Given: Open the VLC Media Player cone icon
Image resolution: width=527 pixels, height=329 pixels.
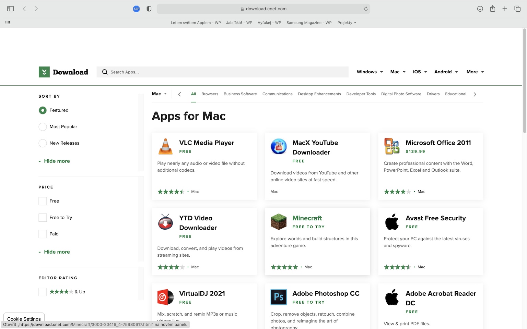Looking at the screenshot, I should coord(165,146).
